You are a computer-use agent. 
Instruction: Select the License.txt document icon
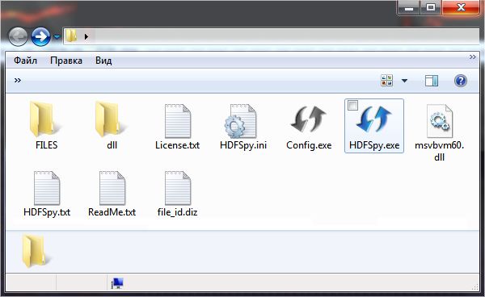click(178, 121)
